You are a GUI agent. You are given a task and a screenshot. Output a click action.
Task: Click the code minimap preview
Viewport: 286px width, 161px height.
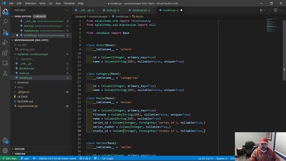coord(272,25)
